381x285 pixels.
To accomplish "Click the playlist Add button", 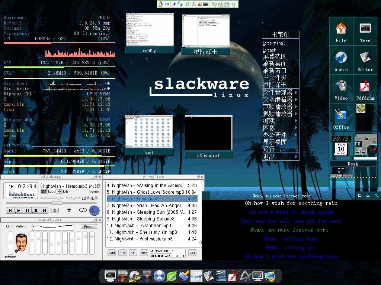I will pos(112,253).
